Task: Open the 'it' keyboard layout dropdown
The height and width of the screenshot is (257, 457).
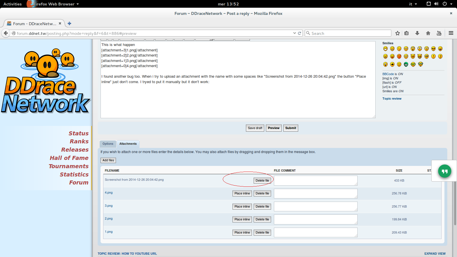Action: (413, 4)
